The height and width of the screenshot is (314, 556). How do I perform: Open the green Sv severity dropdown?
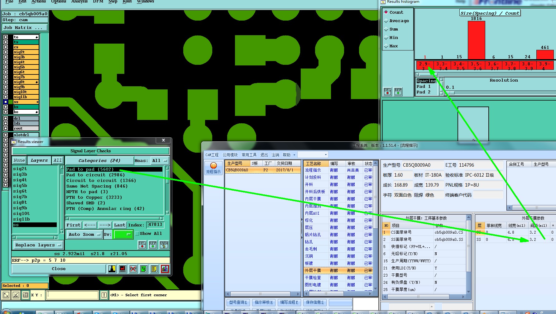point(123,234)
